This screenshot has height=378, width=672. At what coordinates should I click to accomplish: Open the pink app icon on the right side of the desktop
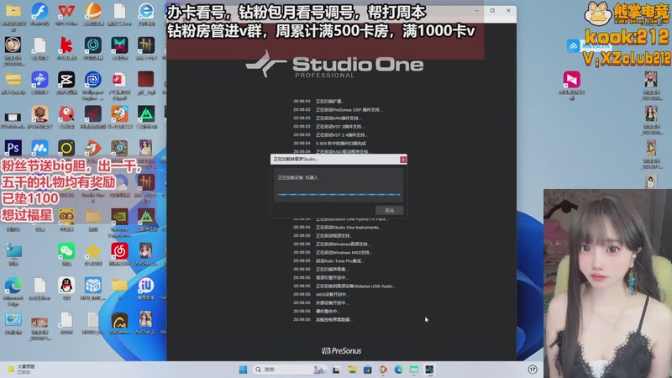click(572, 80)
